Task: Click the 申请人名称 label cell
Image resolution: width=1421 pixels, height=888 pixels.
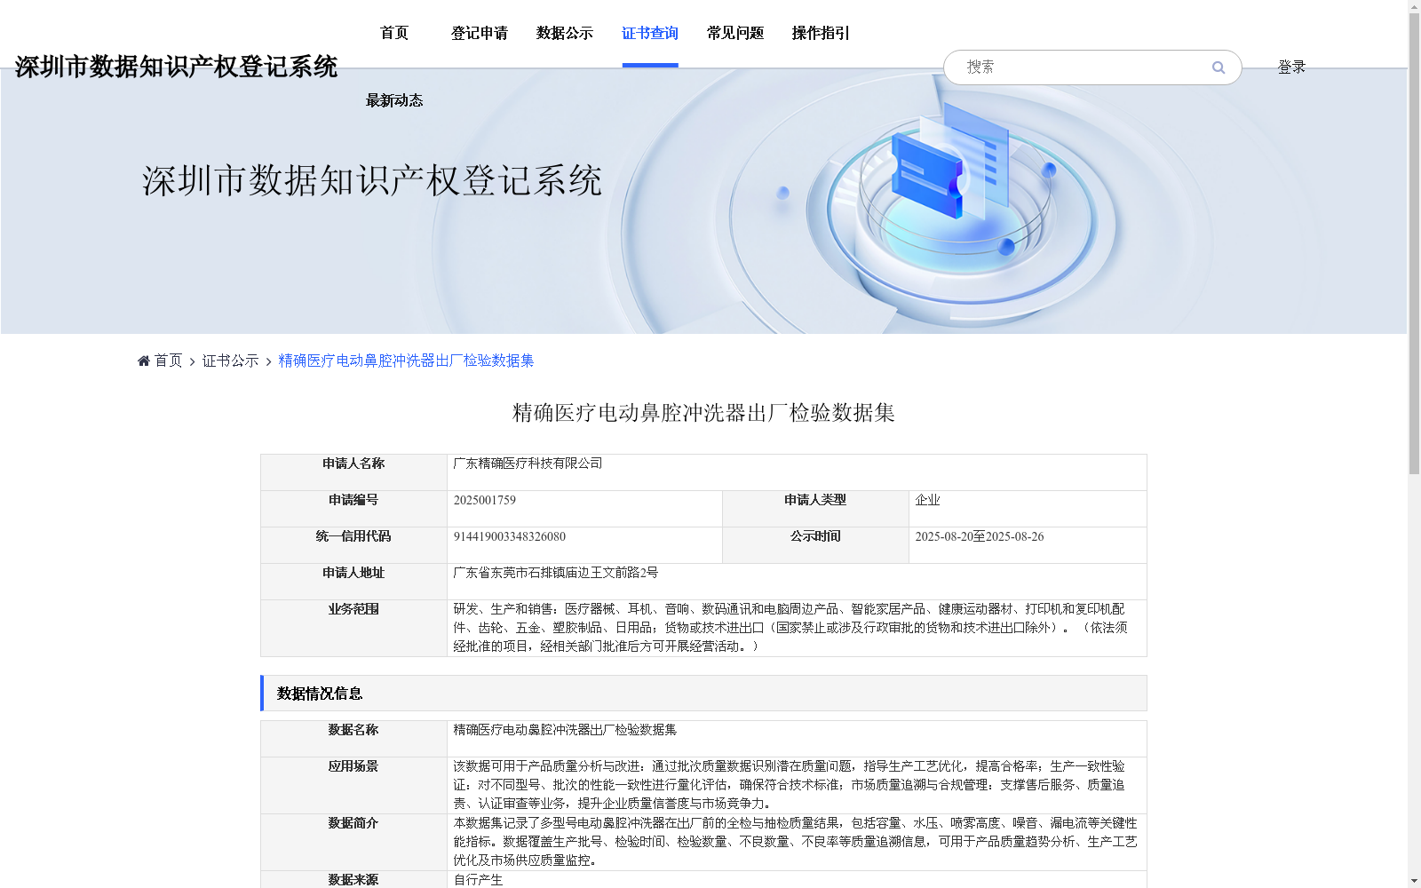Action: [353, 472]
